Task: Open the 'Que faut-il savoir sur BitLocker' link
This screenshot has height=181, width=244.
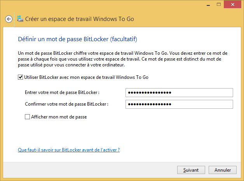Action: (69, 150)
